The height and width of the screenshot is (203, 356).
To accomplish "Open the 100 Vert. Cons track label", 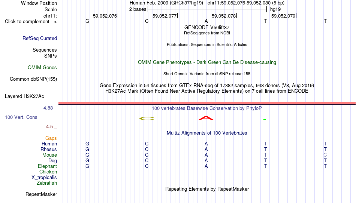I will [21, 117].
